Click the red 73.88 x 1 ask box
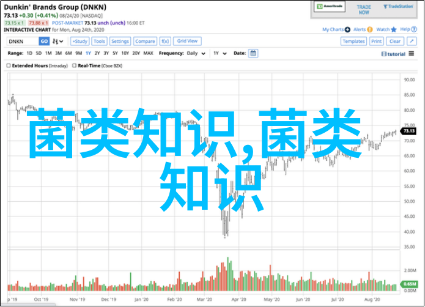 [38, 23]
